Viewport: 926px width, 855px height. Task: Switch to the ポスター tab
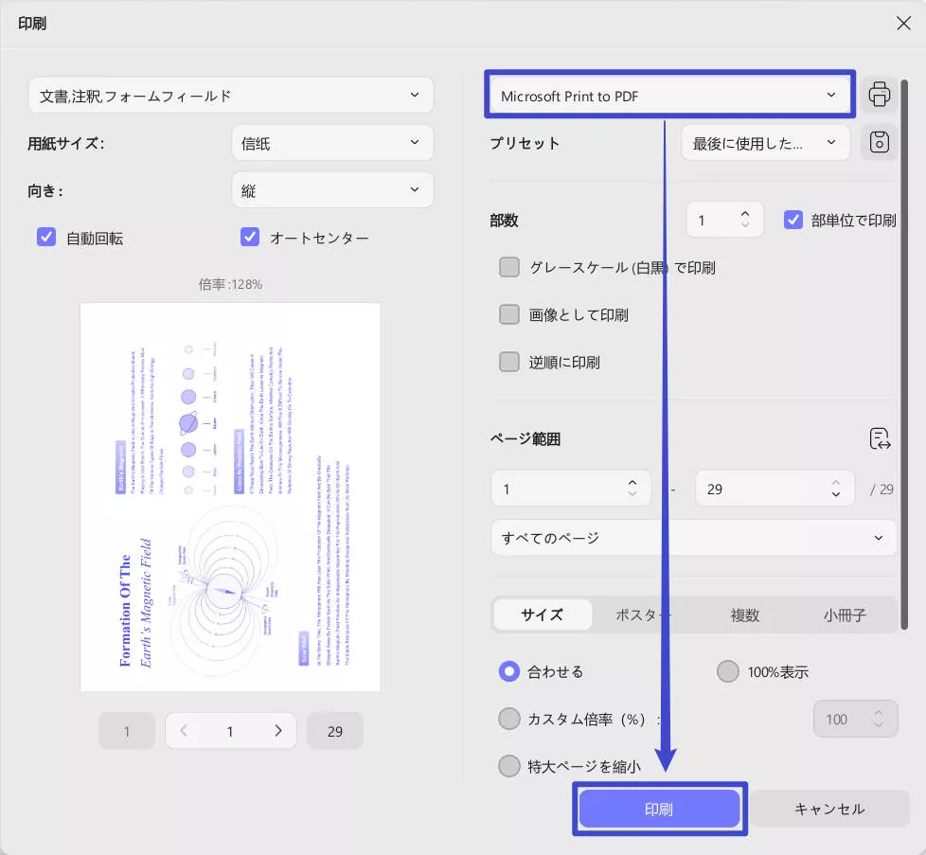pyautogui.click(x=643, y=615)
